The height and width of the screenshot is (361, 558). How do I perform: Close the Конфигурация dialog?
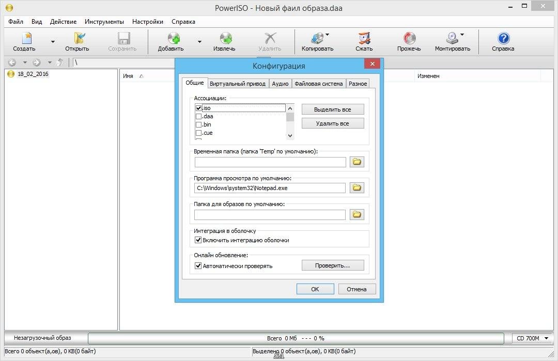coord(372,64)
